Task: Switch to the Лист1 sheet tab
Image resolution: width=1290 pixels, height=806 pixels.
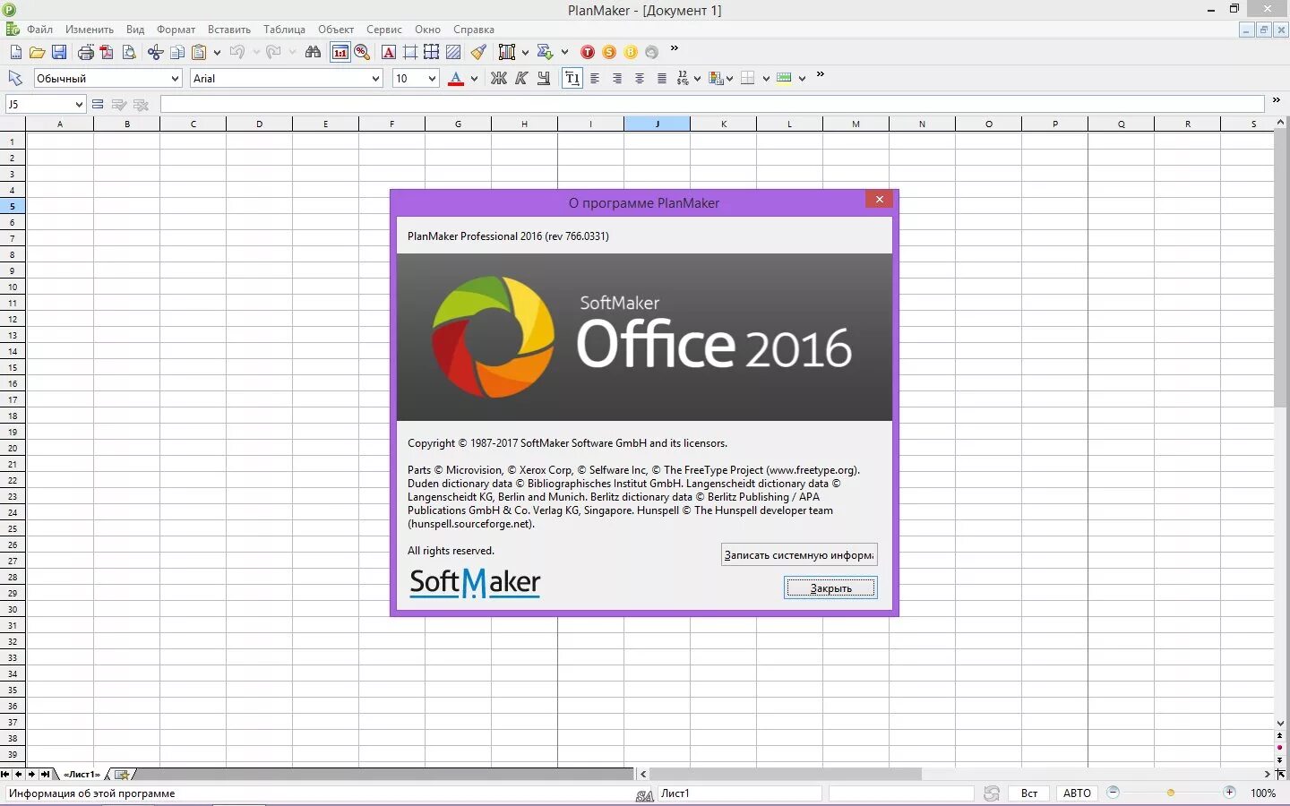Action: [x=82, y=774]
